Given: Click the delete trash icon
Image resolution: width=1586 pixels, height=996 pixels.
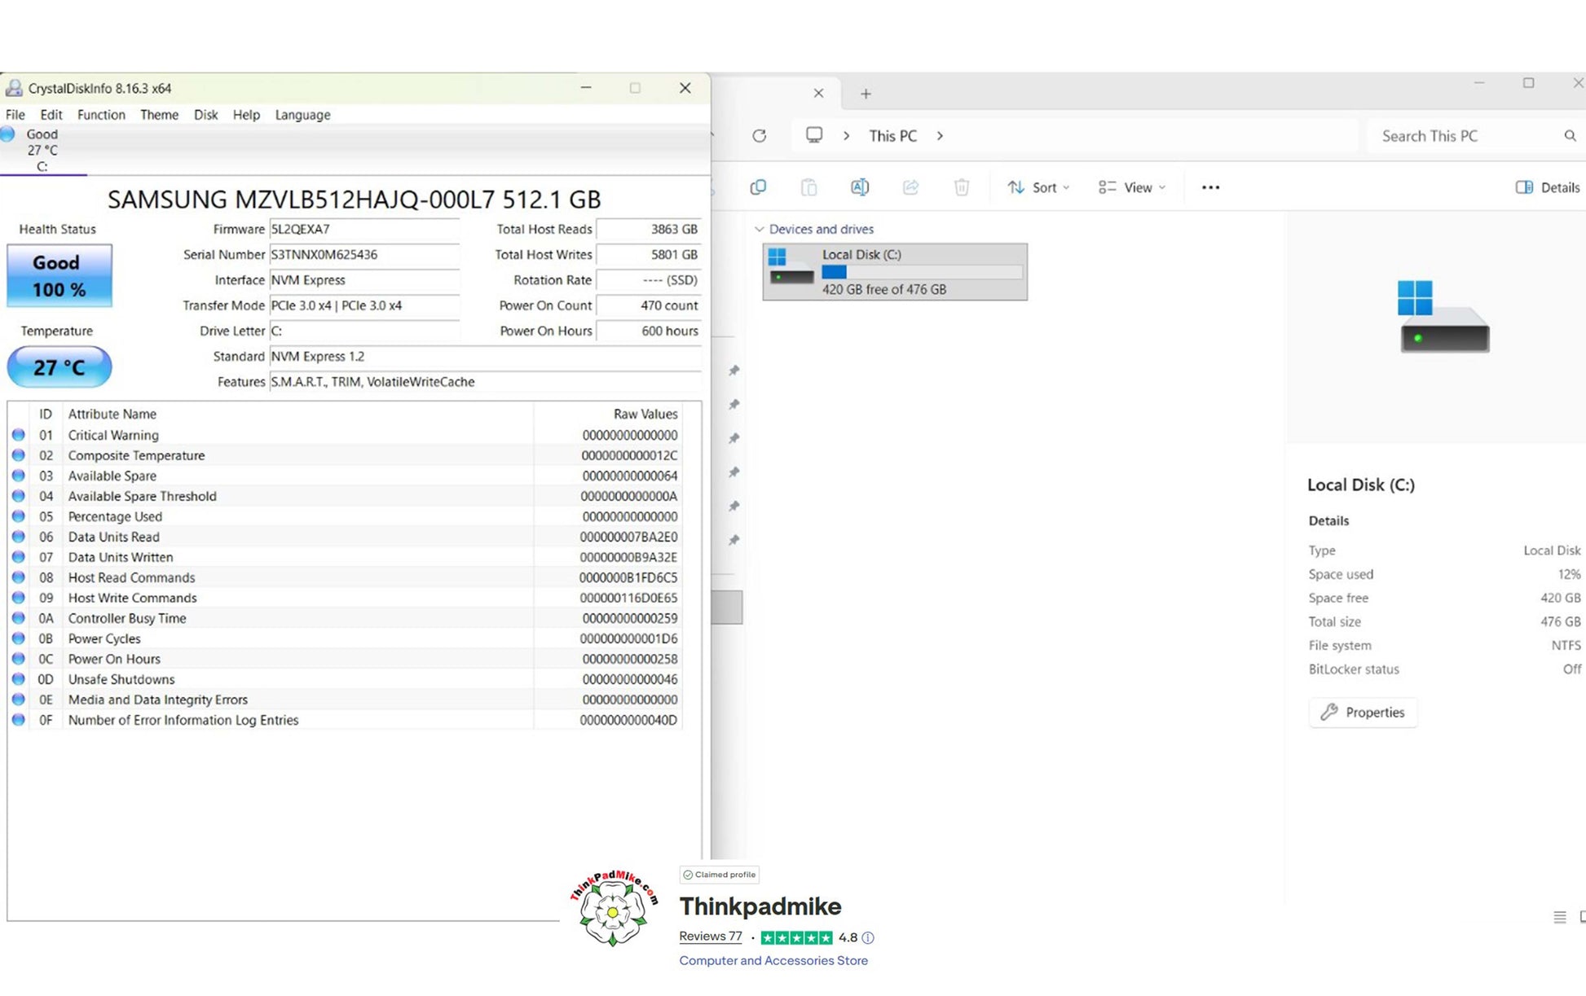Looking at the screenshot, I should (962, 187).
